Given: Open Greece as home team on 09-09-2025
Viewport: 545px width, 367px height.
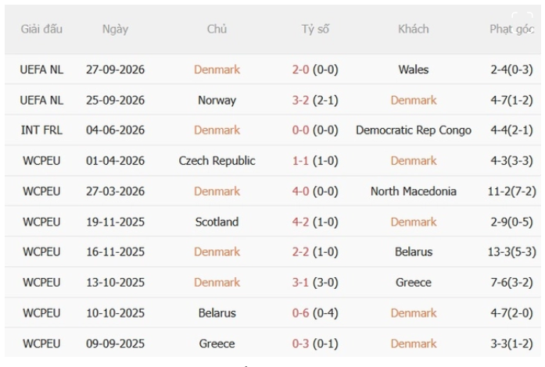Looking at the screenshot, I should (217, 344).
